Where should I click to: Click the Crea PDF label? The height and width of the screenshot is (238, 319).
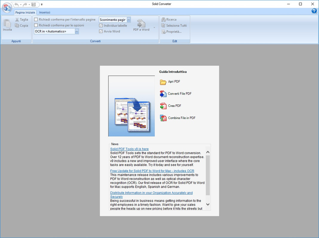click(x=174, y=106)
